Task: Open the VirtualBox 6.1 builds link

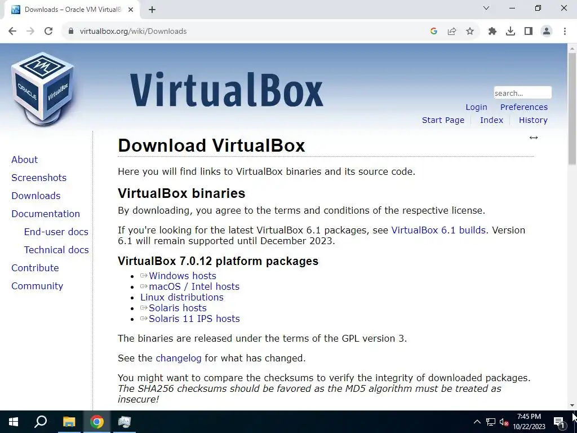Action: 438,230
